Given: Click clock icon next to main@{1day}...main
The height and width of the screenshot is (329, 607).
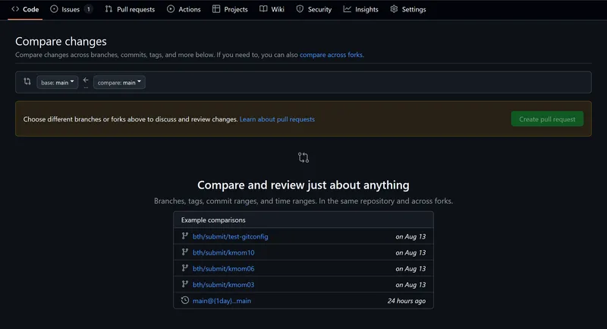Looking at the screenshot, I should (x=185, y=300).
